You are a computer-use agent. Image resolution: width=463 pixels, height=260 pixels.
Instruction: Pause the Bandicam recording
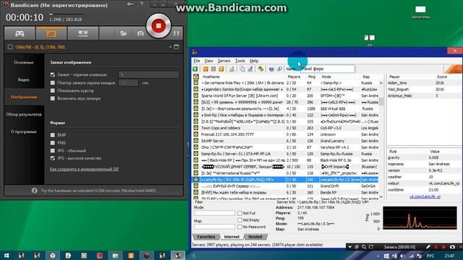tap(177, 33)
